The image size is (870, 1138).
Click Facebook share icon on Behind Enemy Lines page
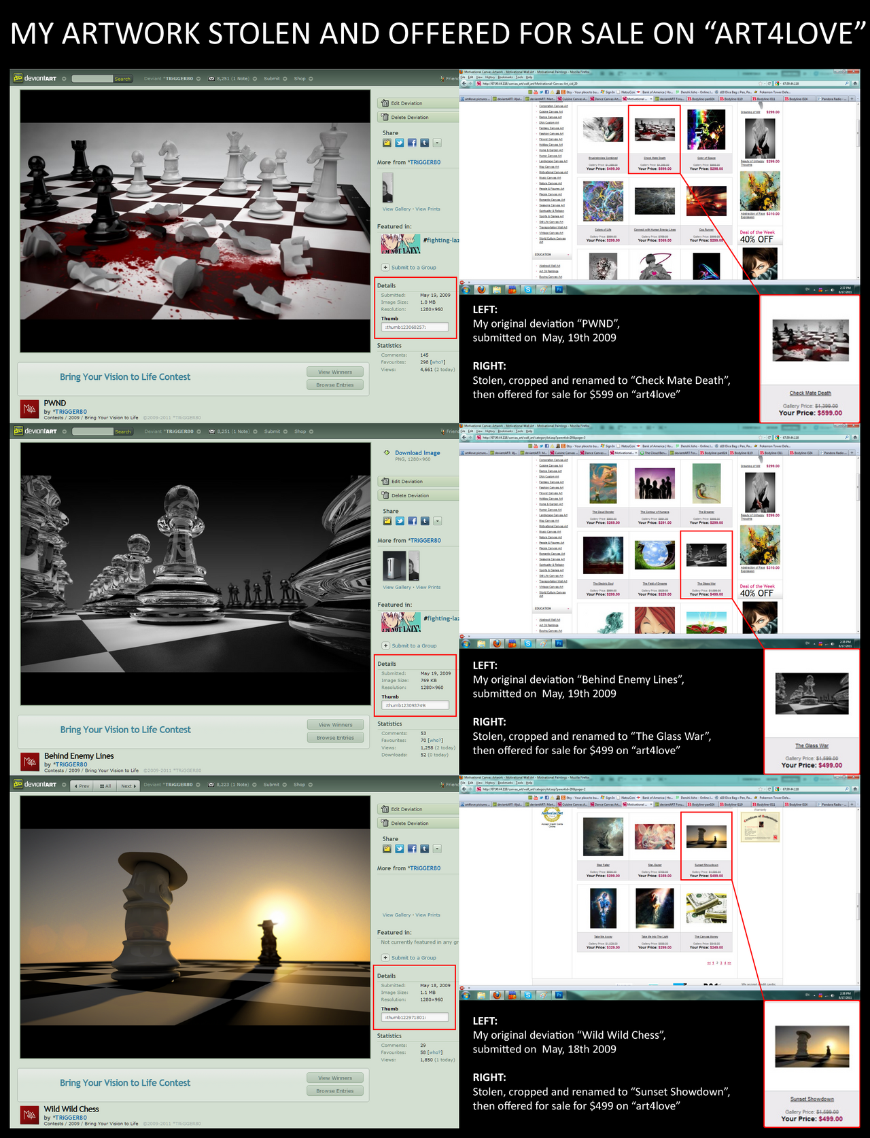coord(412,521)
